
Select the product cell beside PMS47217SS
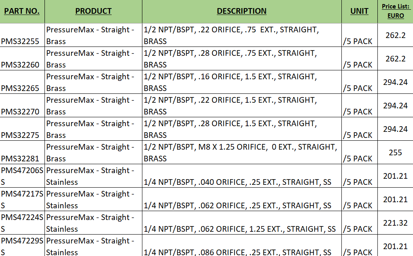(93, 199)
